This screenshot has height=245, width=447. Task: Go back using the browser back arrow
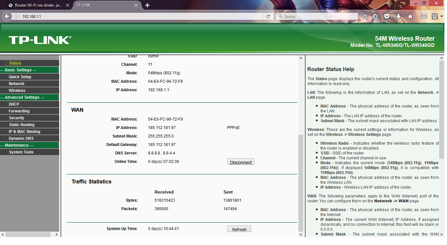click(x=7, y=16)
